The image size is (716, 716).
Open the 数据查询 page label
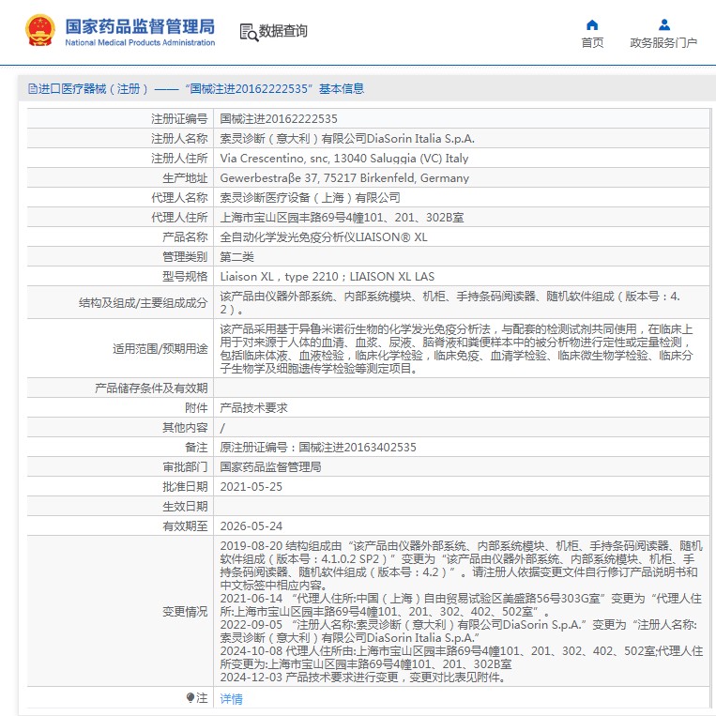[282, 31]
